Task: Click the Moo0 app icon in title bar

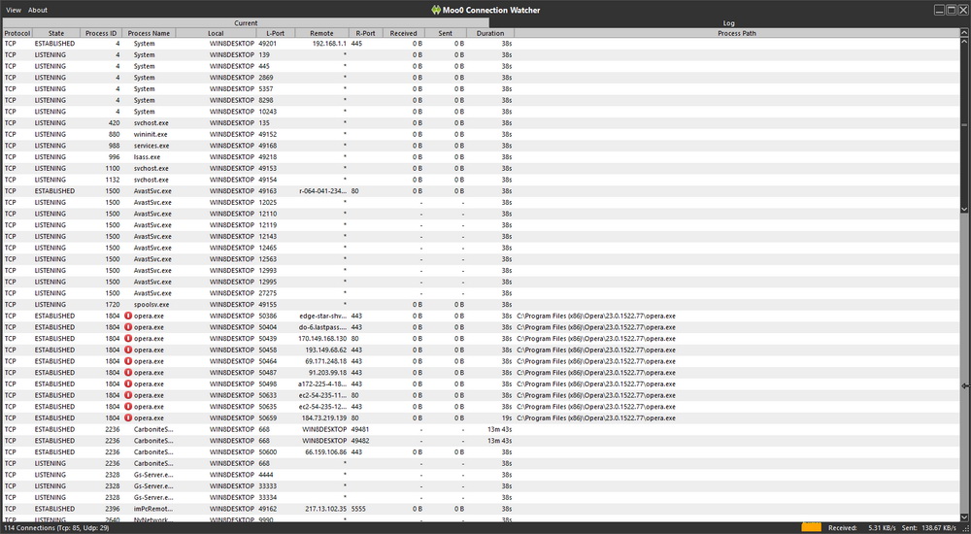Action: [x=436, y=10]
